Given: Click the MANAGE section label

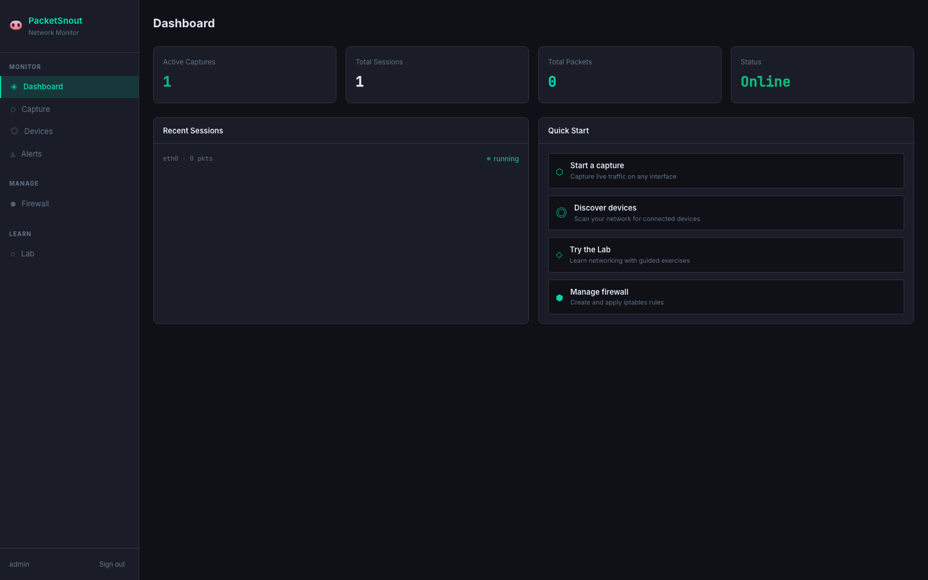Looking at the screenshot, I should (24, 184).
